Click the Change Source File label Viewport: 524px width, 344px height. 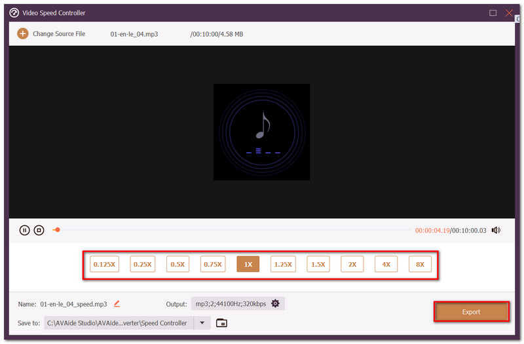point(59,34)
